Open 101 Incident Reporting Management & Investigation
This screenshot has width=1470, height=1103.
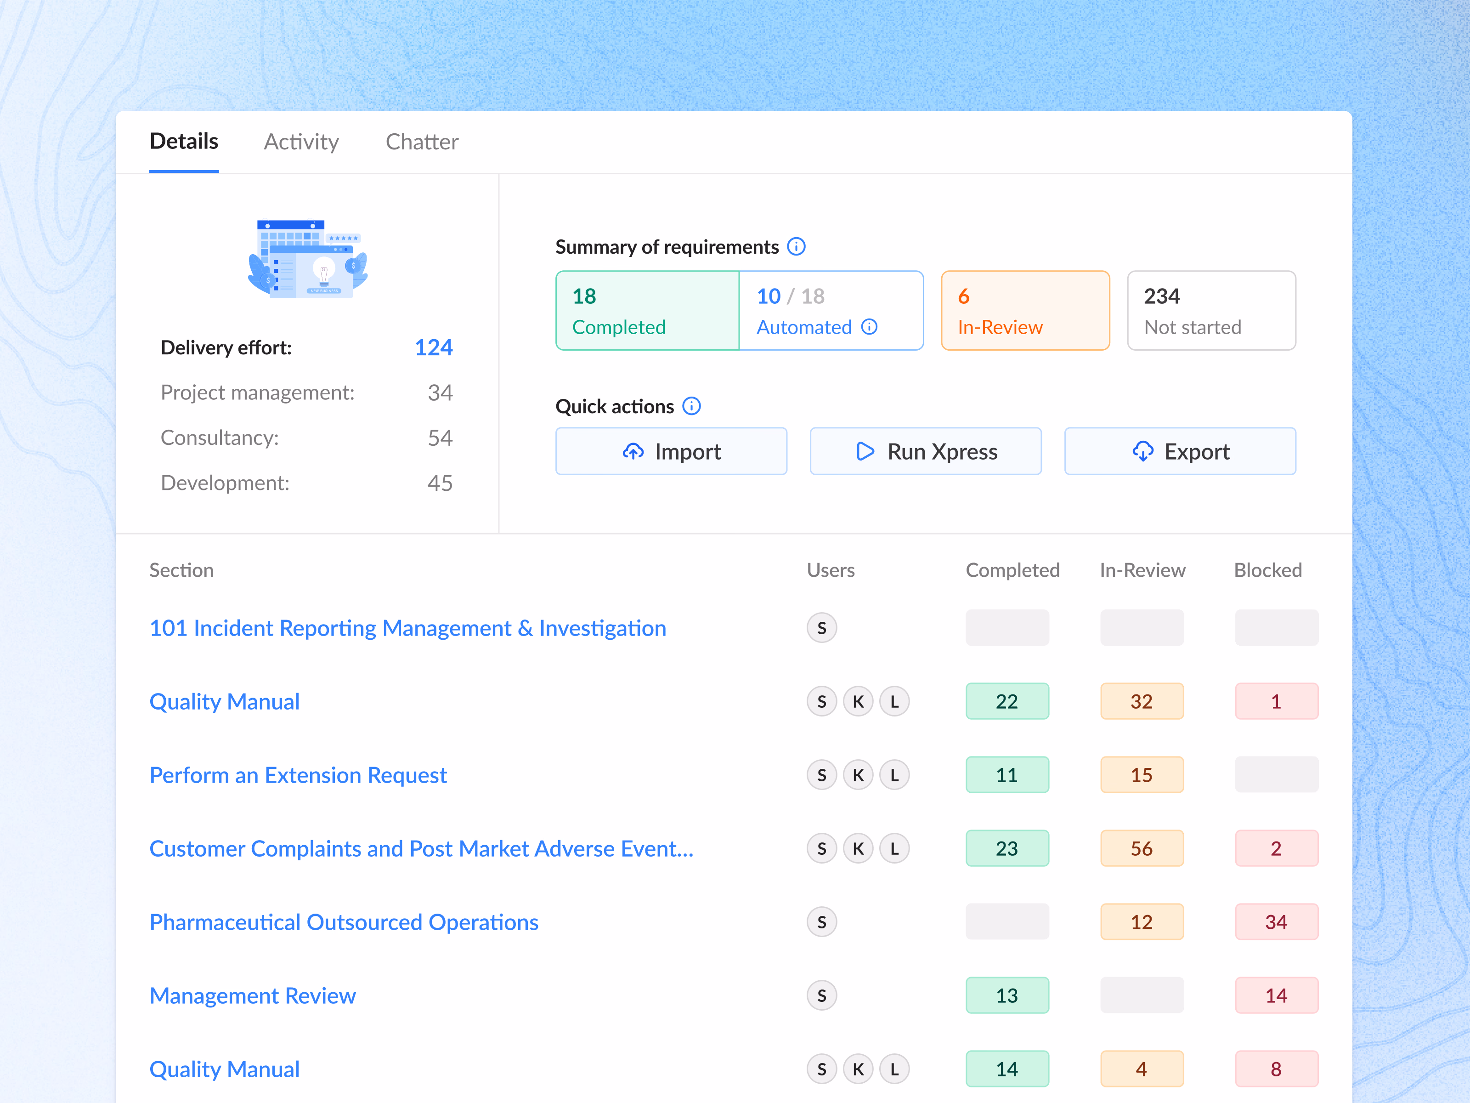point(408,628)
